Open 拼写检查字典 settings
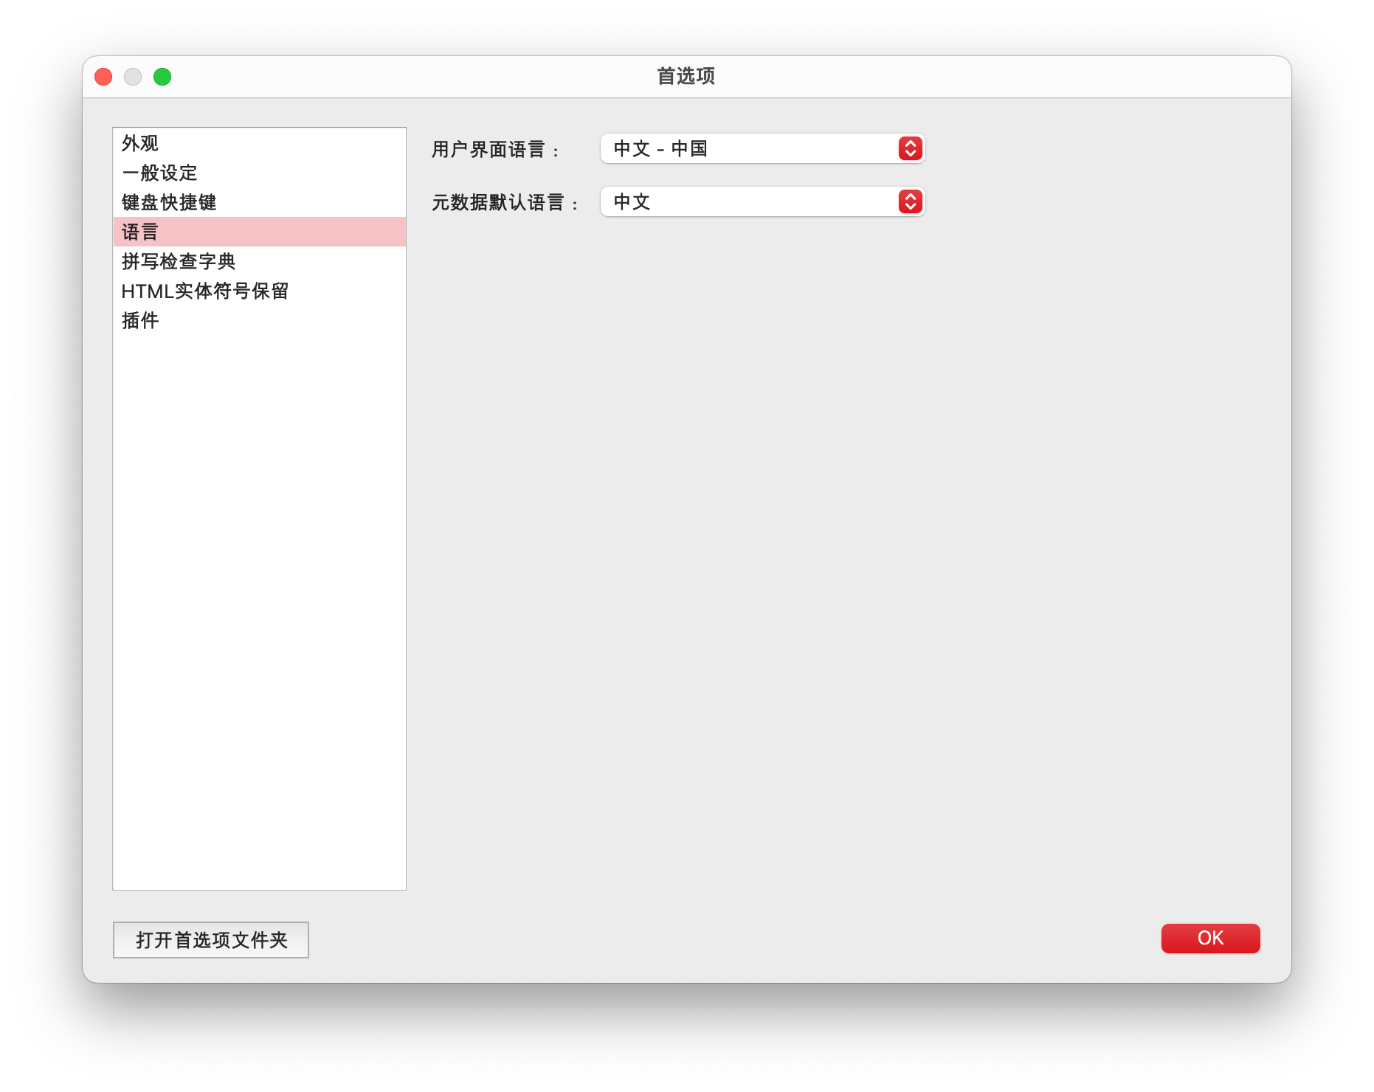The width and height of the screenshot is (1374, 1092). (259, 261)
